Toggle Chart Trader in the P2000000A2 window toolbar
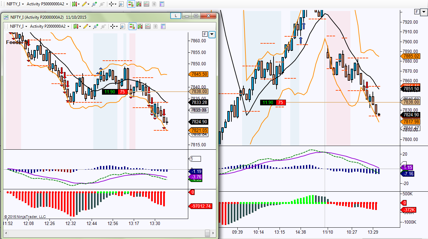 132,26
